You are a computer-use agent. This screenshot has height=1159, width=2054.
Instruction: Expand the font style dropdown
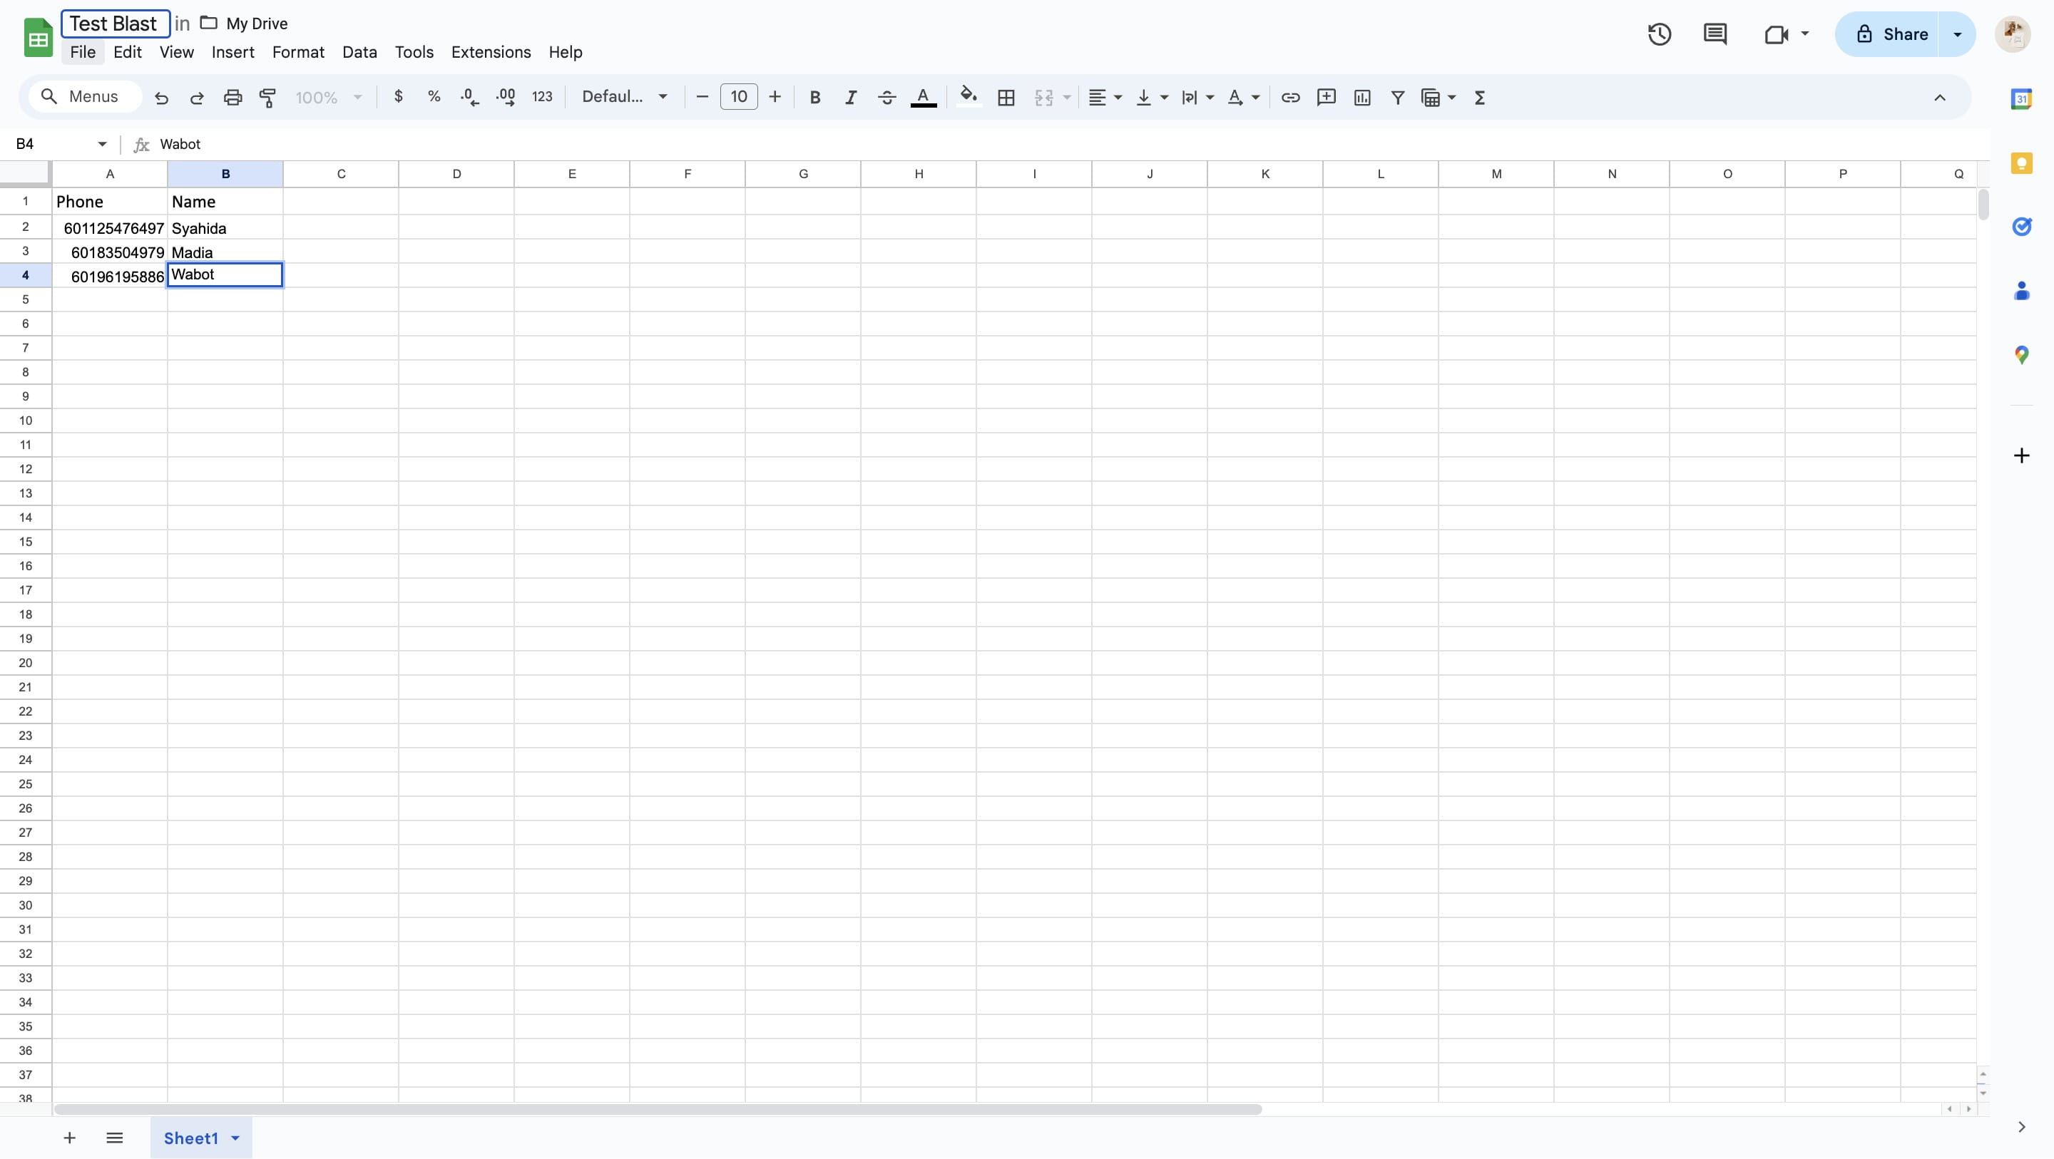660,97
